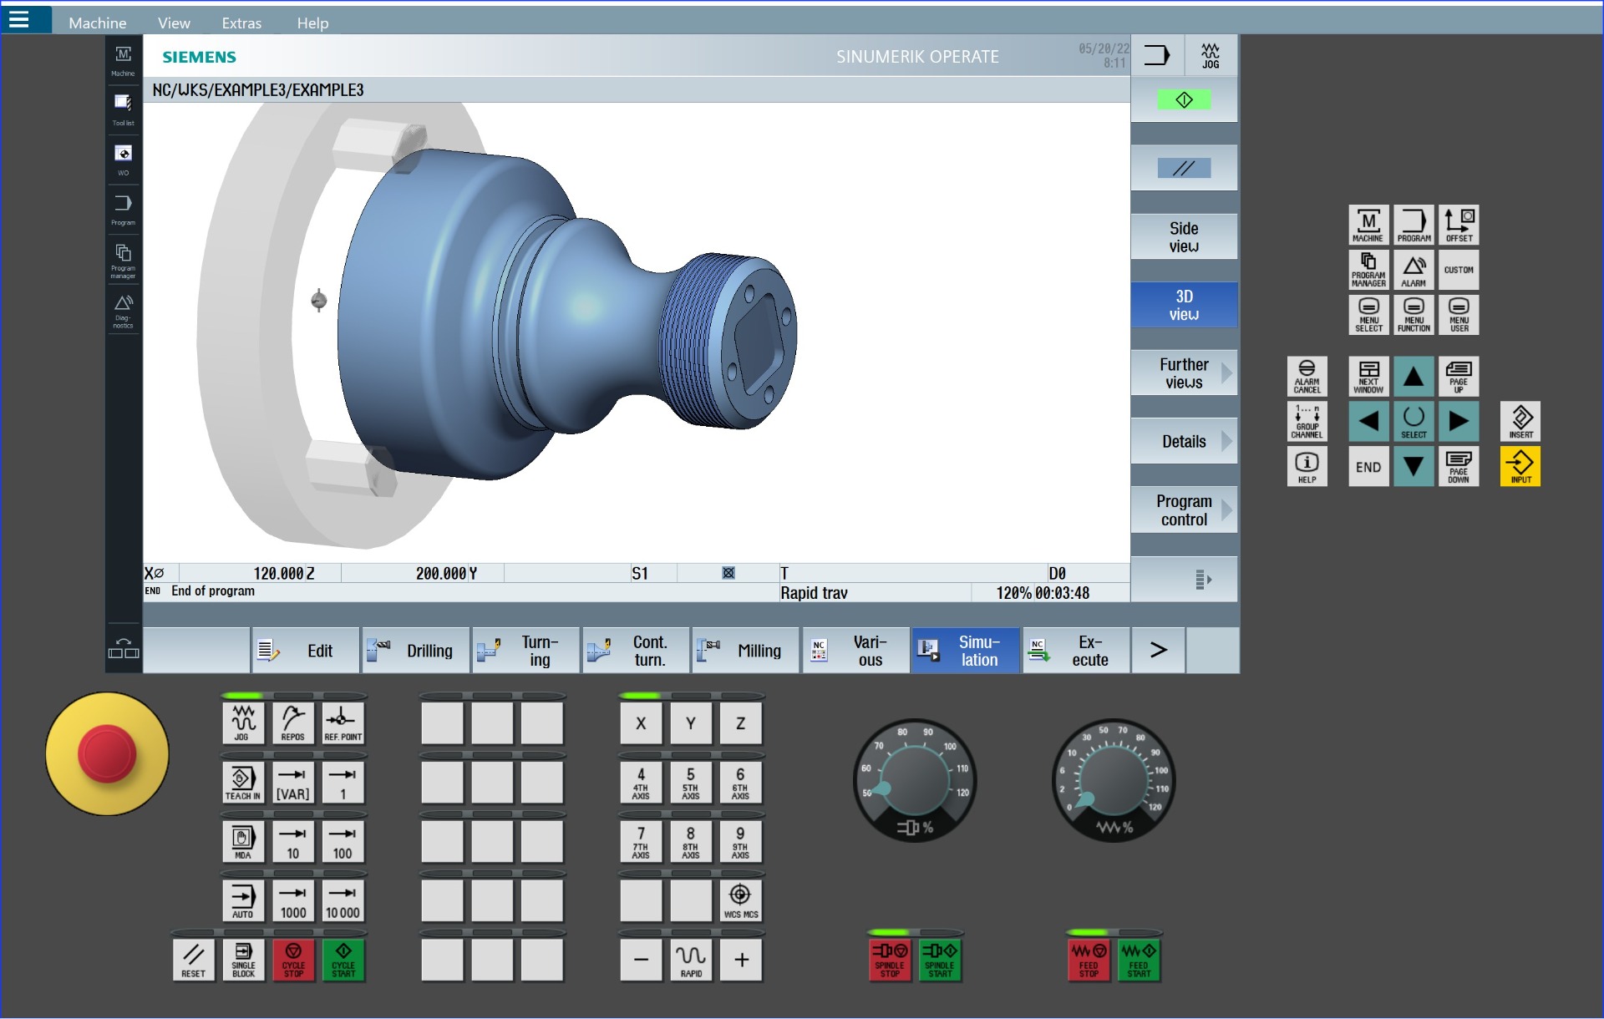Viewport: 1604px width, 1019px height.
Task: Open the Edit tab
Action: 305,651
